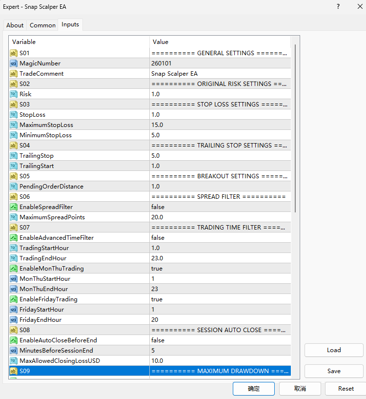
Task: Select the TradingEndHour value 23.0
Action: tap(157, 258)
